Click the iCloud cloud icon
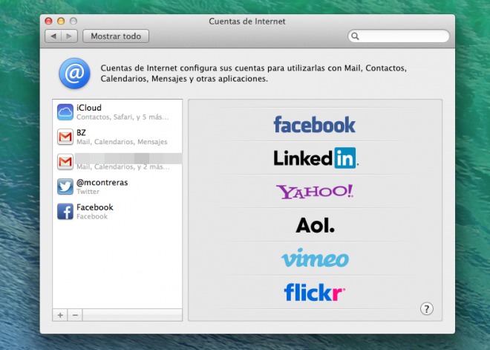Viewport: 490px width, 350px height. pyautogui.click(x=65, y=112)
